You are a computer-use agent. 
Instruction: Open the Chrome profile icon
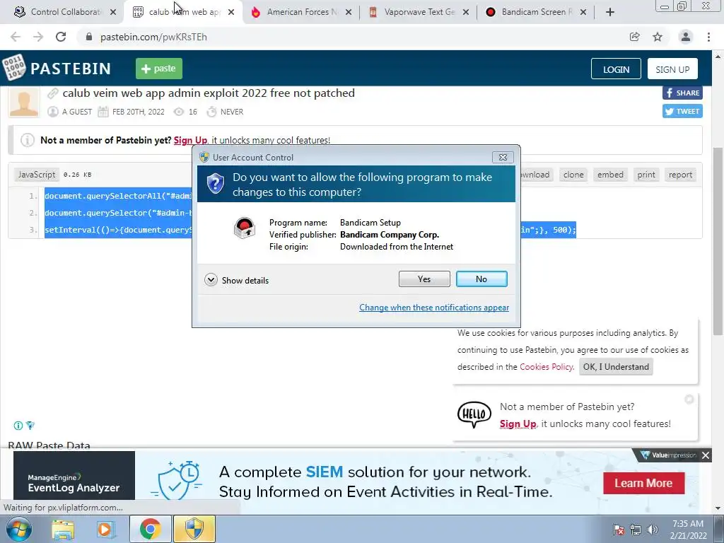(686, 37)
